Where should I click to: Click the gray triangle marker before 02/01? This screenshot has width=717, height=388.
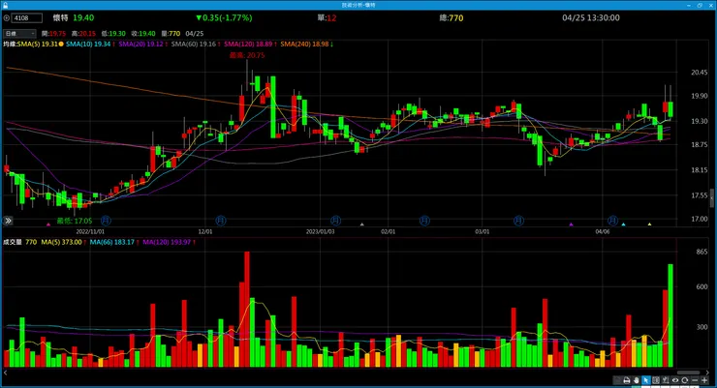(x=362, y=224)
